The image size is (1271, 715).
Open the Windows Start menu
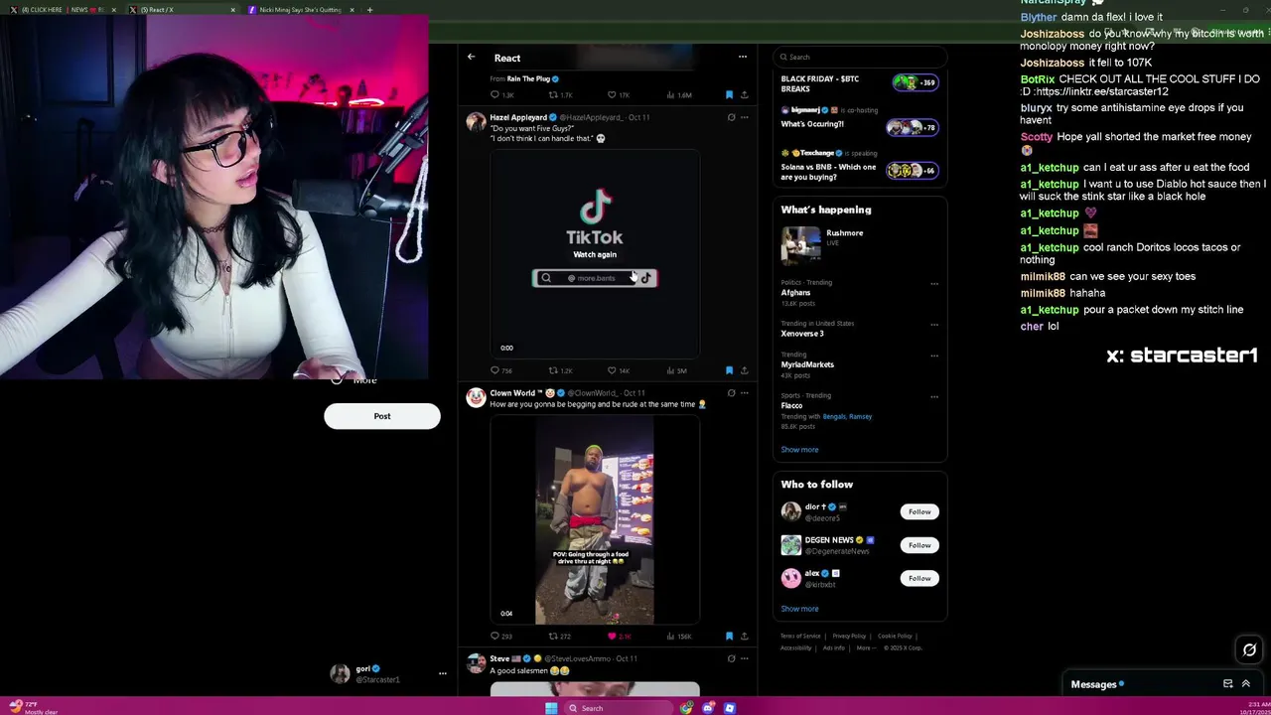pyautogui.click(x=551, y=708)
